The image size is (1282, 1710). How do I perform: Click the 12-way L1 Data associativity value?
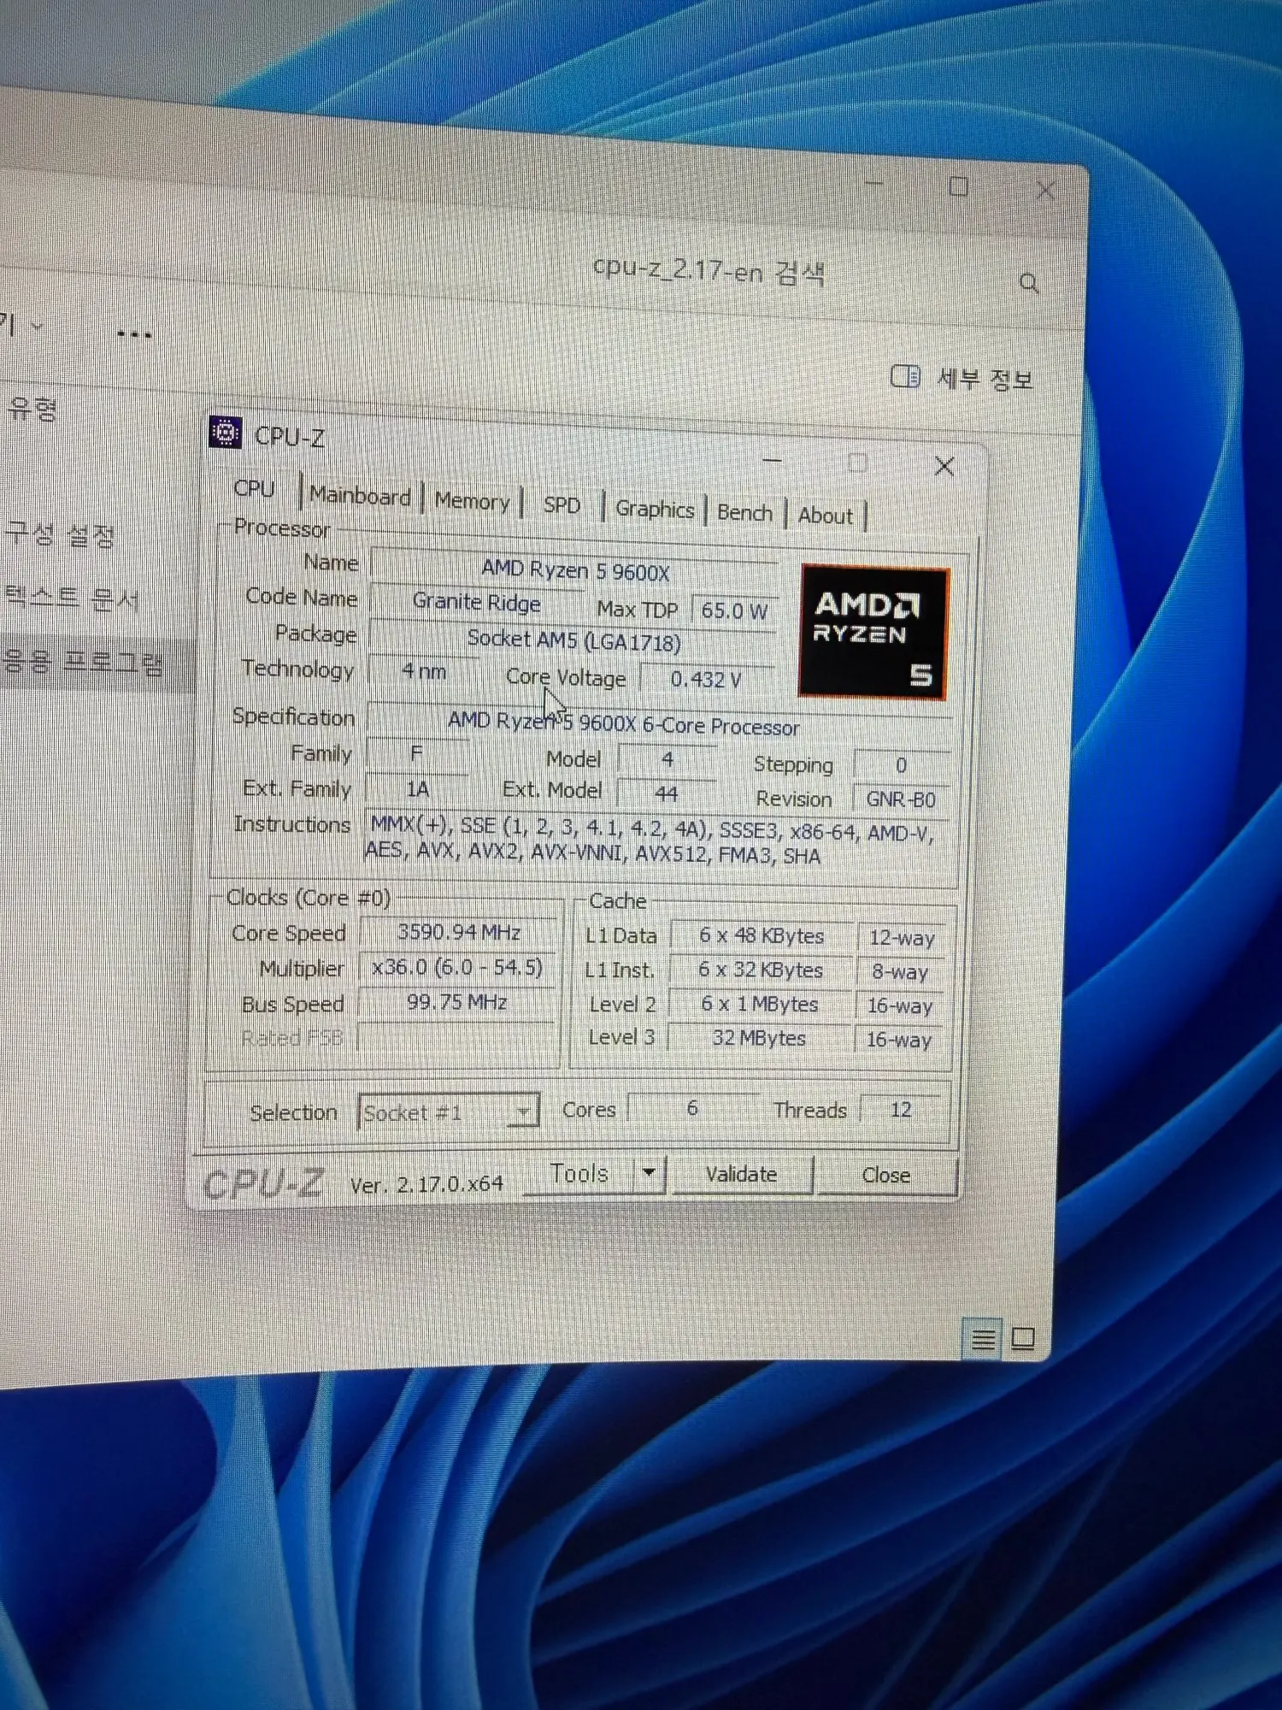click(902, 938)
